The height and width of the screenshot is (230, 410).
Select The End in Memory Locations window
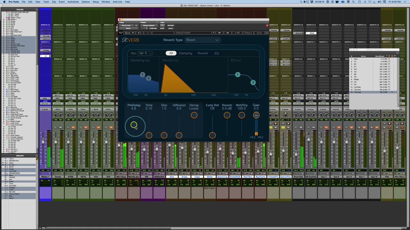click(x=373, y=90)
